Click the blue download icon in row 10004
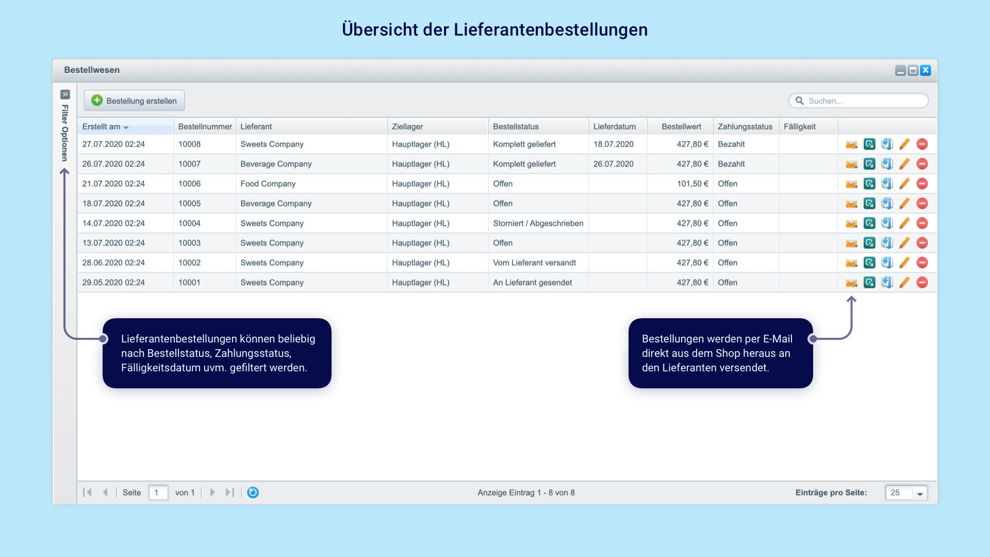 (887, 223)
